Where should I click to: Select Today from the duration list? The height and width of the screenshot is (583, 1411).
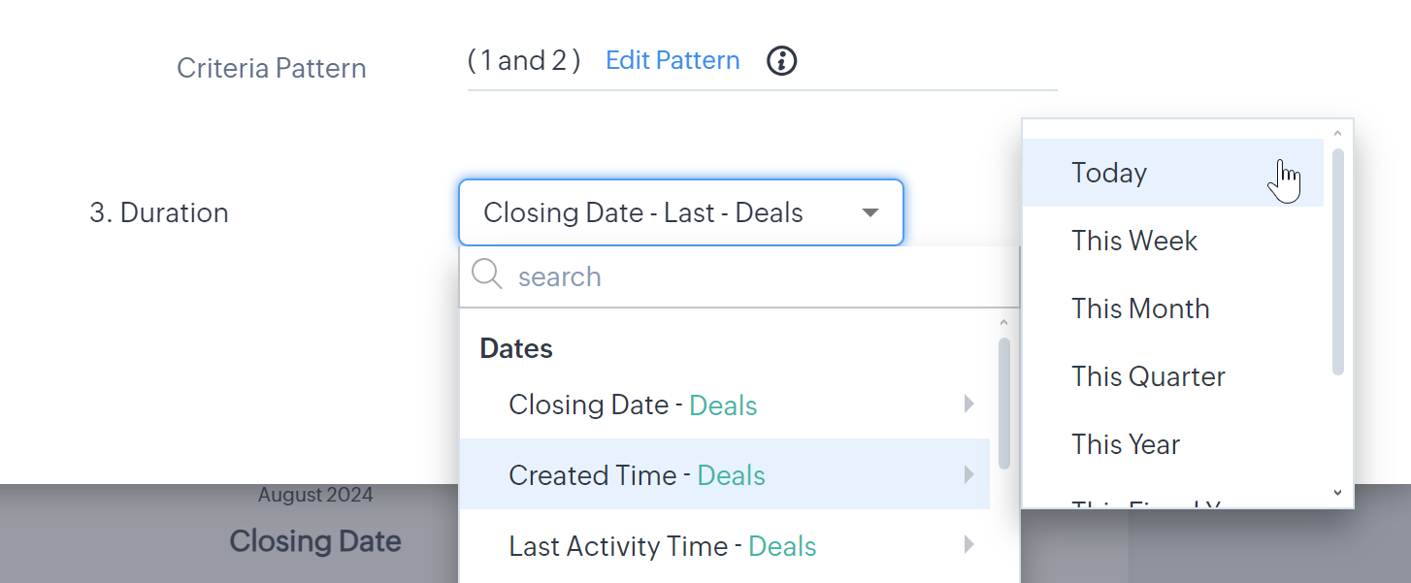(1109, 173)
